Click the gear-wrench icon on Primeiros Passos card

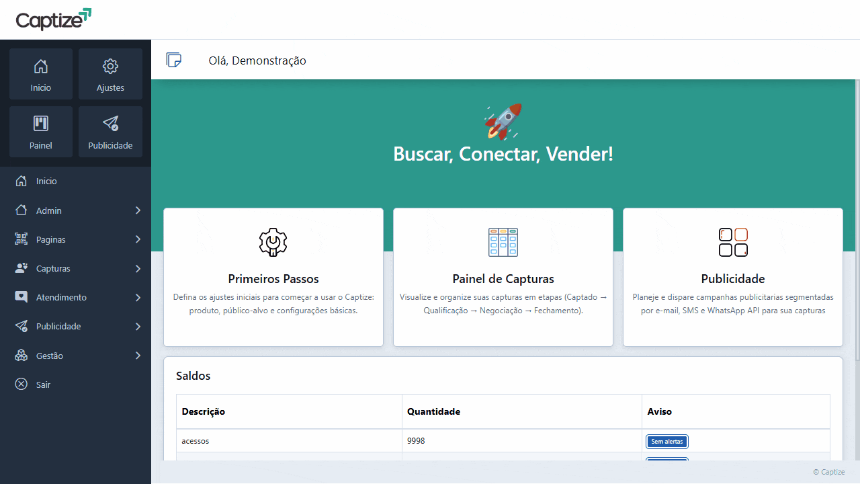point(273,242)
